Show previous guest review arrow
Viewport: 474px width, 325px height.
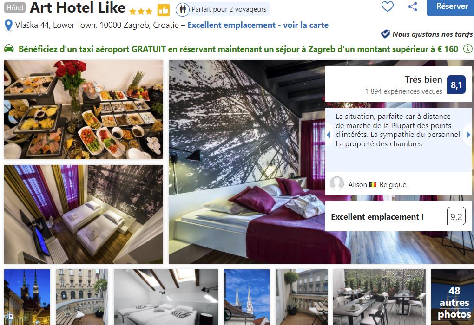(x=328, y=135)
